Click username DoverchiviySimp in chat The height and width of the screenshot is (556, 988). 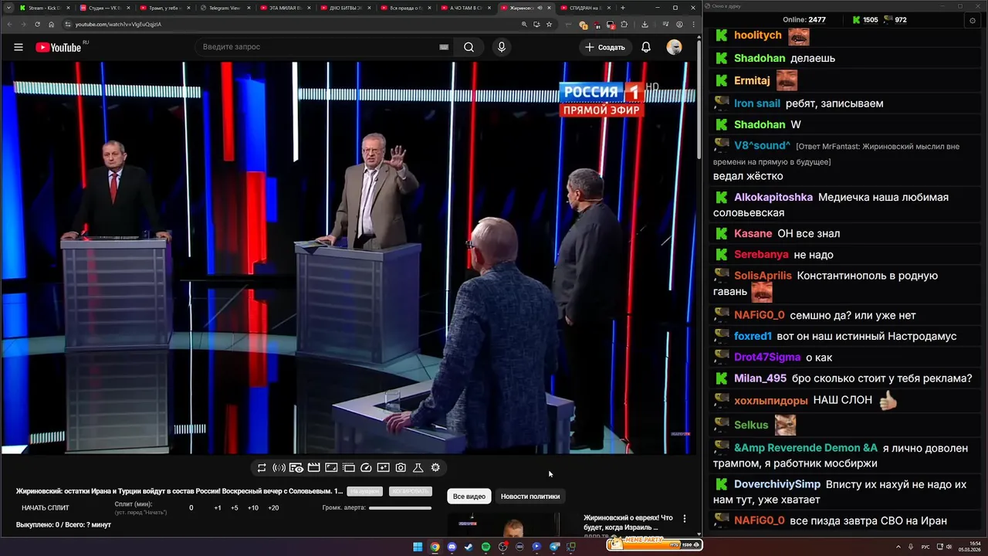pos(777,484)
